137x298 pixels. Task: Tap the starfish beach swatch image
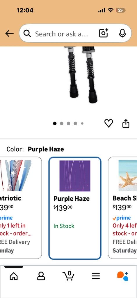pyautogui.click(x=128, y=175)
